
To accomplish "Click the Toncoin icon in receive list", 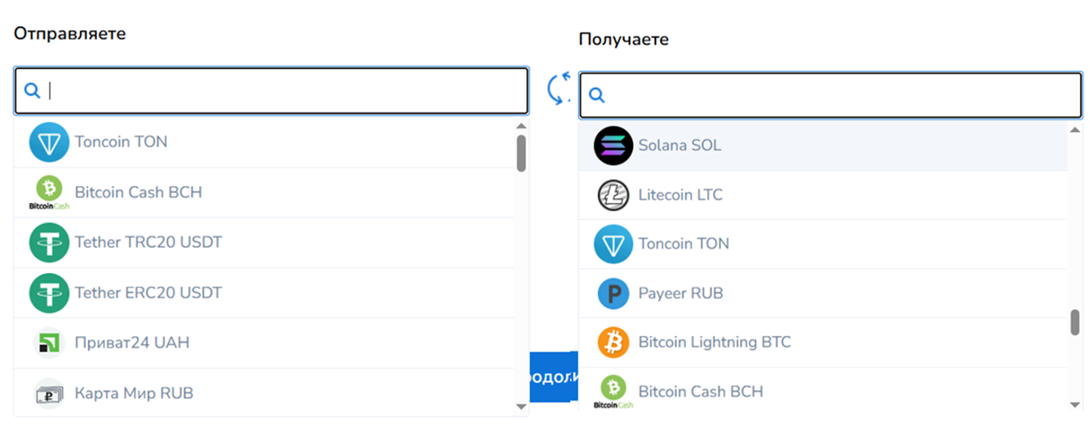I will point(613,244).
